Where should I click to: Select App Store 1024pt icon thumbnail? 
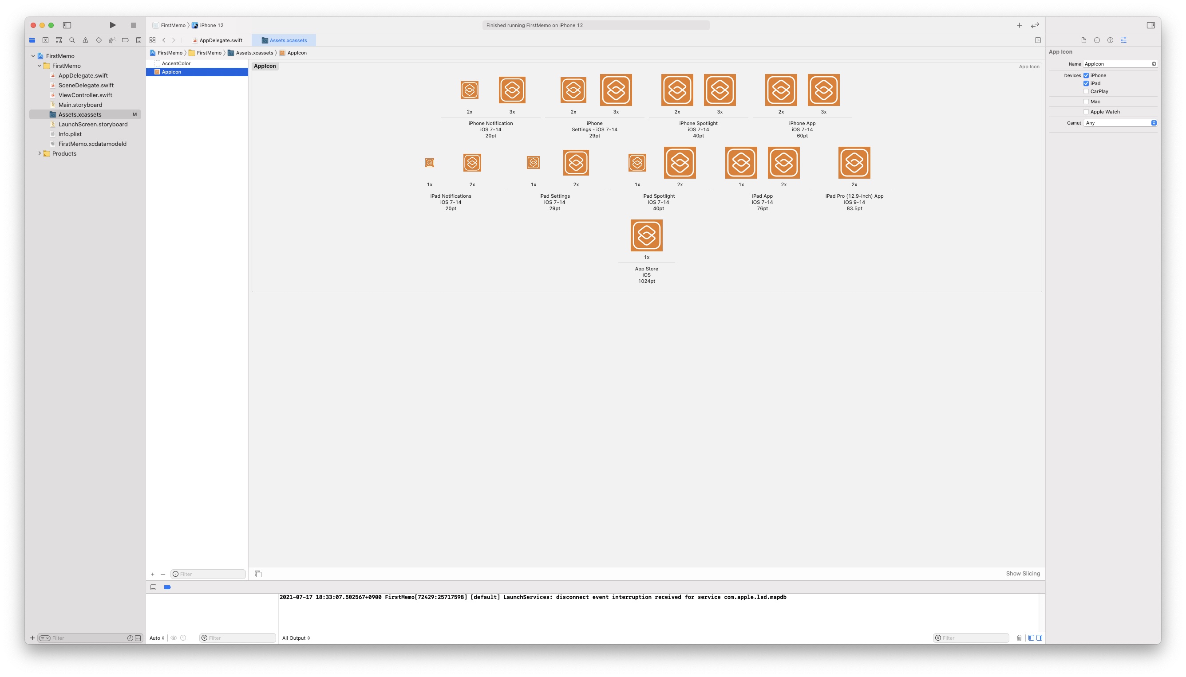point(646,236)
